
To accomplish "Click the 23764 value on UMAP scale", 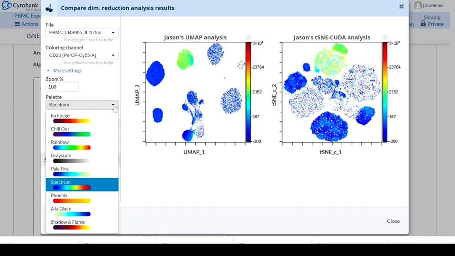I will 258,67.
